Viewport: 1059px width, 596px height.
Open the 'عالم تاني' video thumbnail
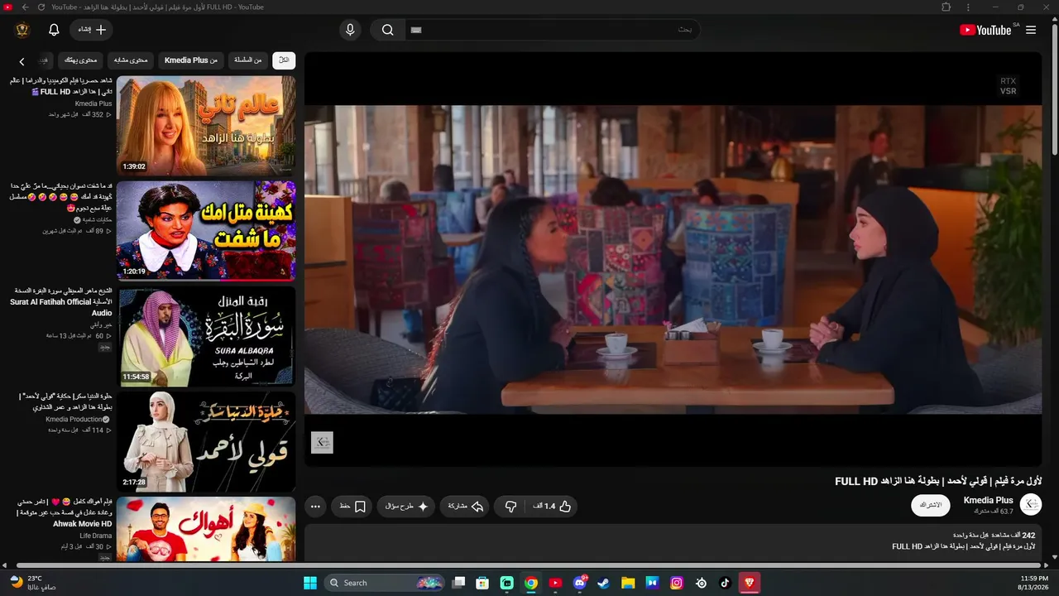206,125
